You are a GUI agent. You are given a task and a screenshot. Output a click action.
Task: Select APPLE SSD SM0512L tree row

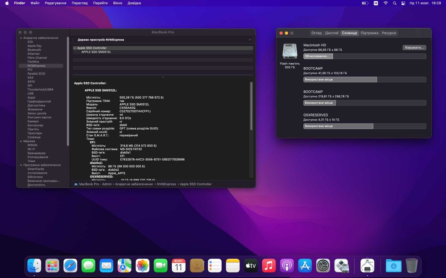coord(163,52)
